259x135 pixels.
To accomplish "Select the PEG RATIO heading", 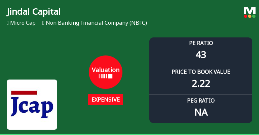I will pos(201,101).
